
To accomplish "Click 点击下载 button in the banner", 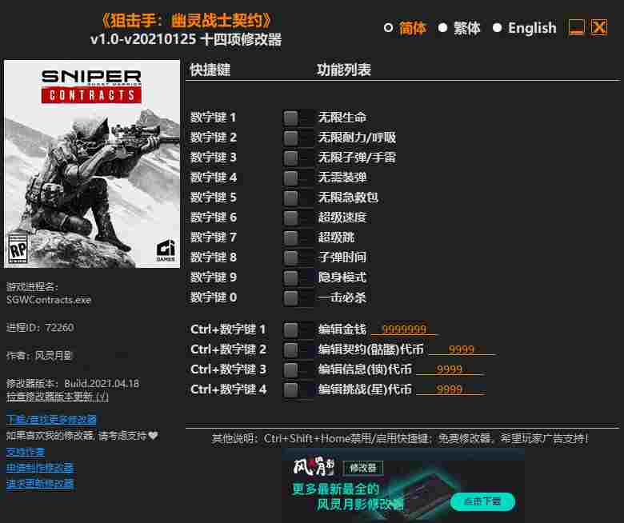I will coord(482,501).
